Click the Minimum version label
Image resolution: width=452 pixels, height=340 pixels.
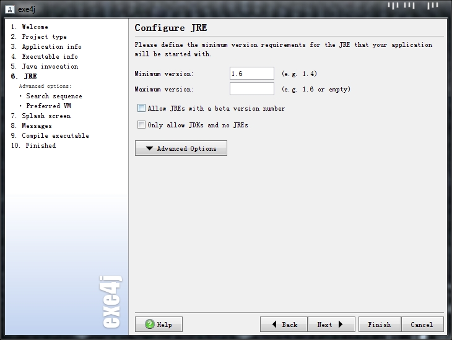pos(164,74)
